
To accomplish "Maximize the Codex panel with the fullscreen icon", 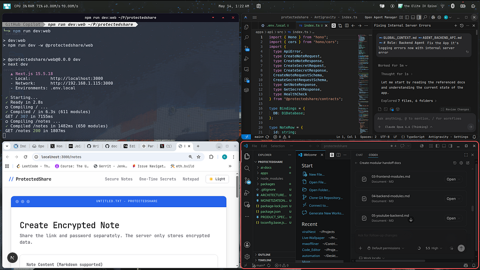I will tap(466, 155).
